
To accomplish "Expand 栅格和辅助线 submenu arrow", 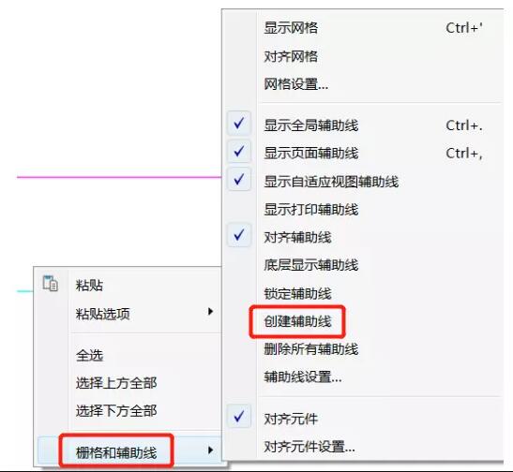I will point(211,450).
